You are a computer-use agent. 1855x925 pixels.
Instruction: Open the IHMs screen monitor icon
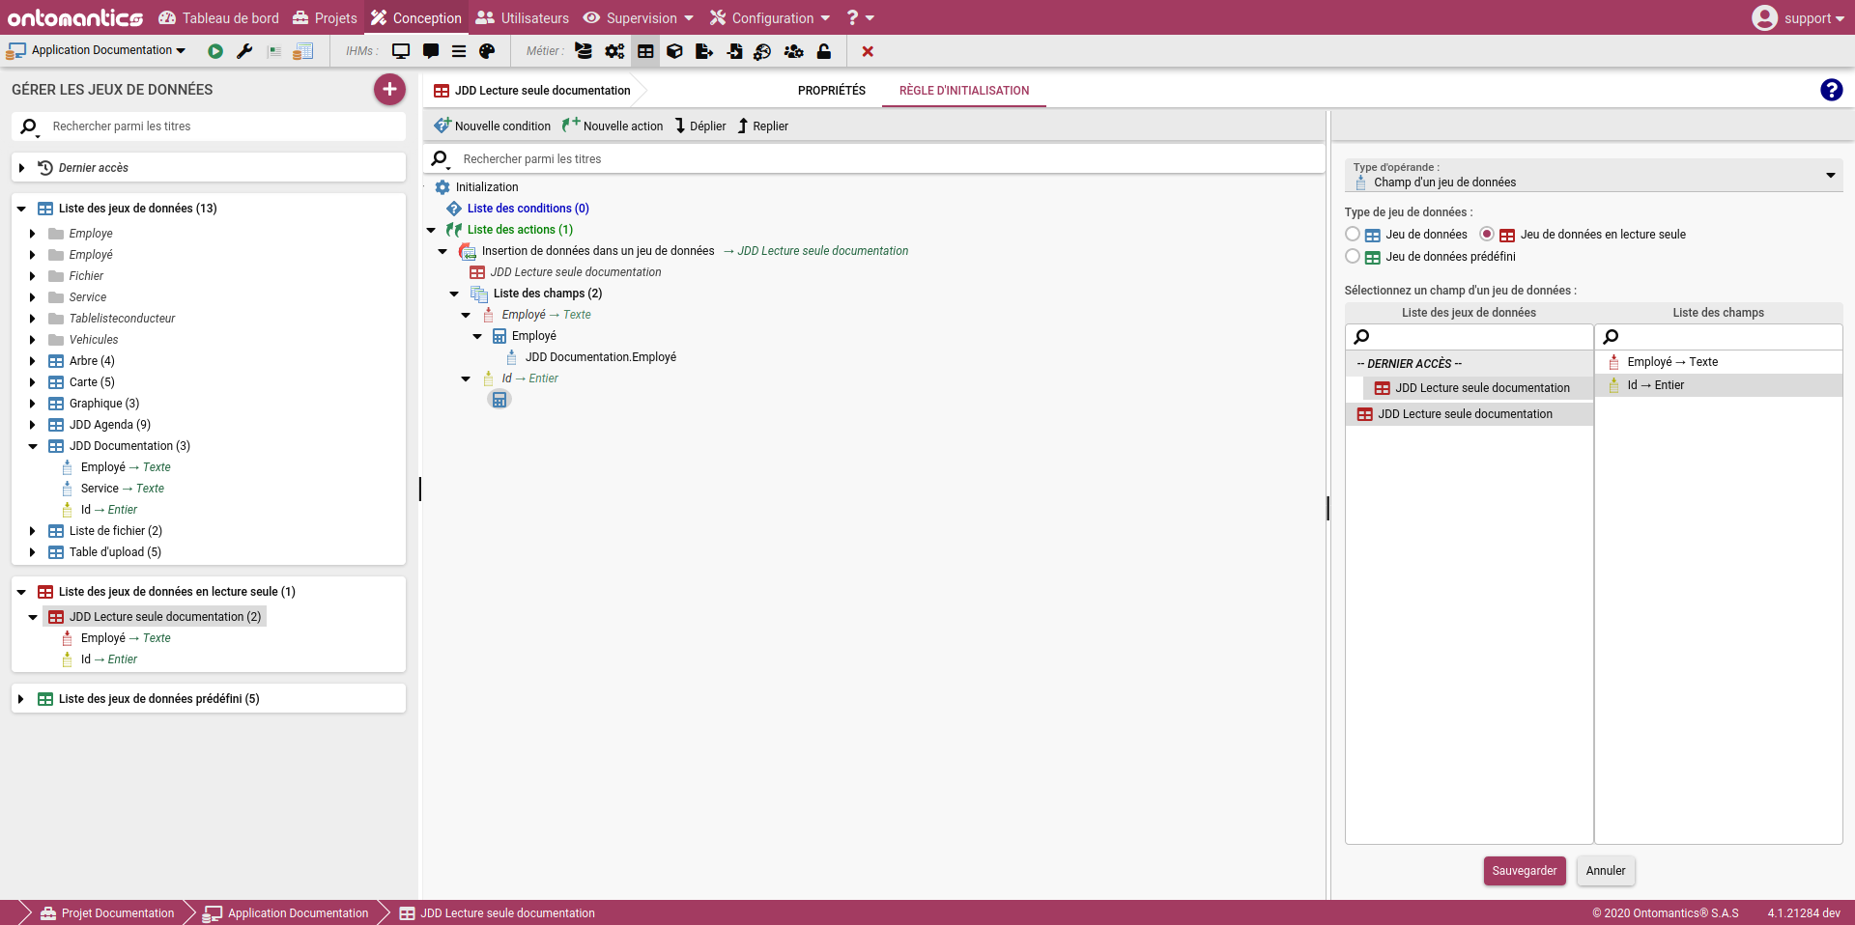coord(401,51)
